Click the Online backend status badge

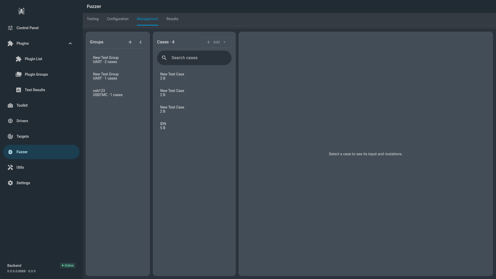click(x=68, y=266)
